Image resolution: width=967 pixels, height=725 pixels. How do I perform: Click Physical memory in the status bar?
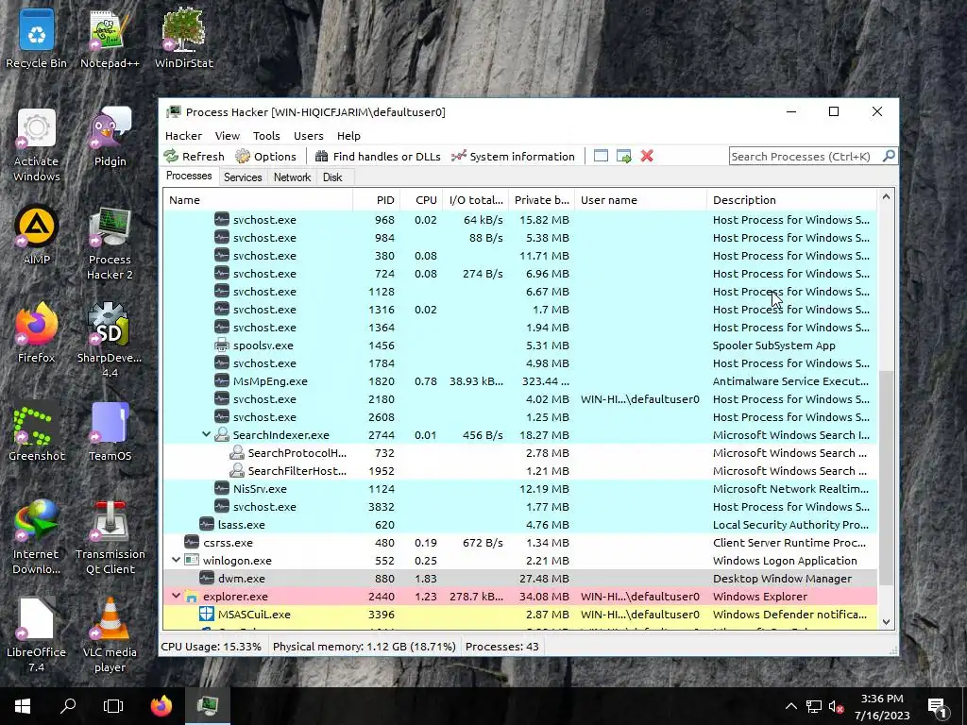(364, 647)
